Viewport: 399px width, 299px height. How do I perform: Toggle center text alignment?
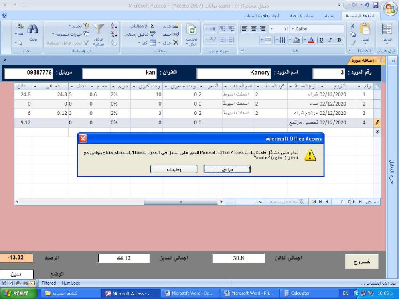(x=254, y=29)
